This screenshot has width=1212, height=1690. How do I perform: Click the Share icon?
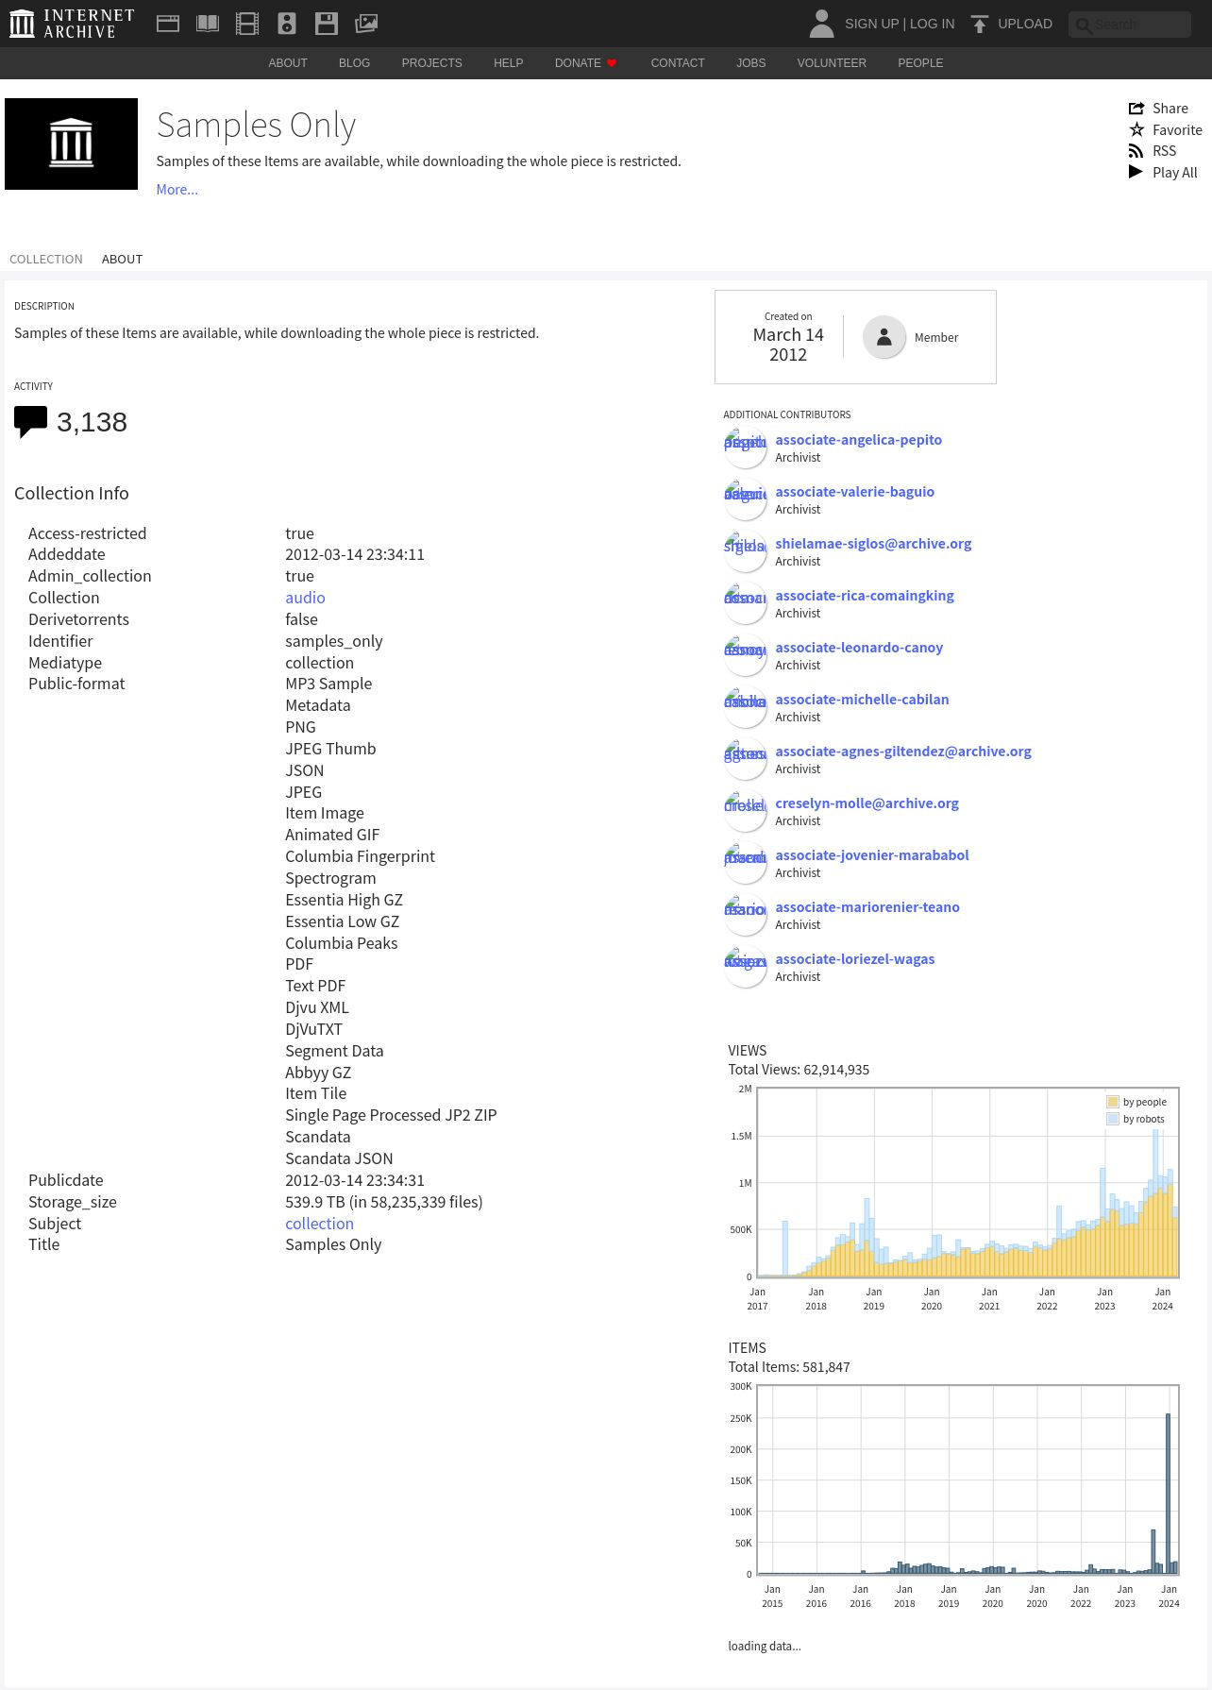coord(1136,109)
